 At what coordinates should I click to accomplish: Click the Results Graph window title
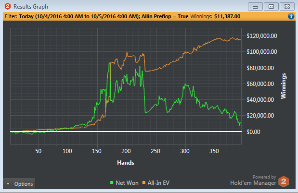click(x=31, y=7)
